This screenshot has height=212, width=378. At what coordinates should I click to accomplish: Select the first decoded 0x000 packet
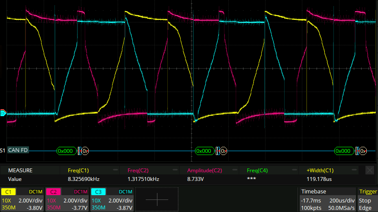pyautogui.click(x=66, y=151)
